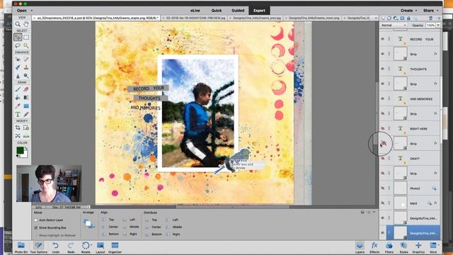Select the Quick Selection tool
The image size is (453, 255).
26,45
